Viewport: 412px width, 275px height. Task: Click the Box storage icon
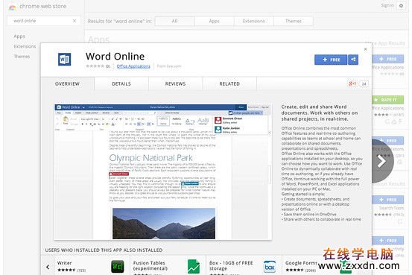click(270, 267)
